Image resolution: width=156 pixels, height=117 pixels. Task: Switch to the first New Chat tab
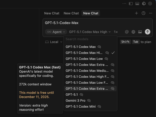click(51, 13)
